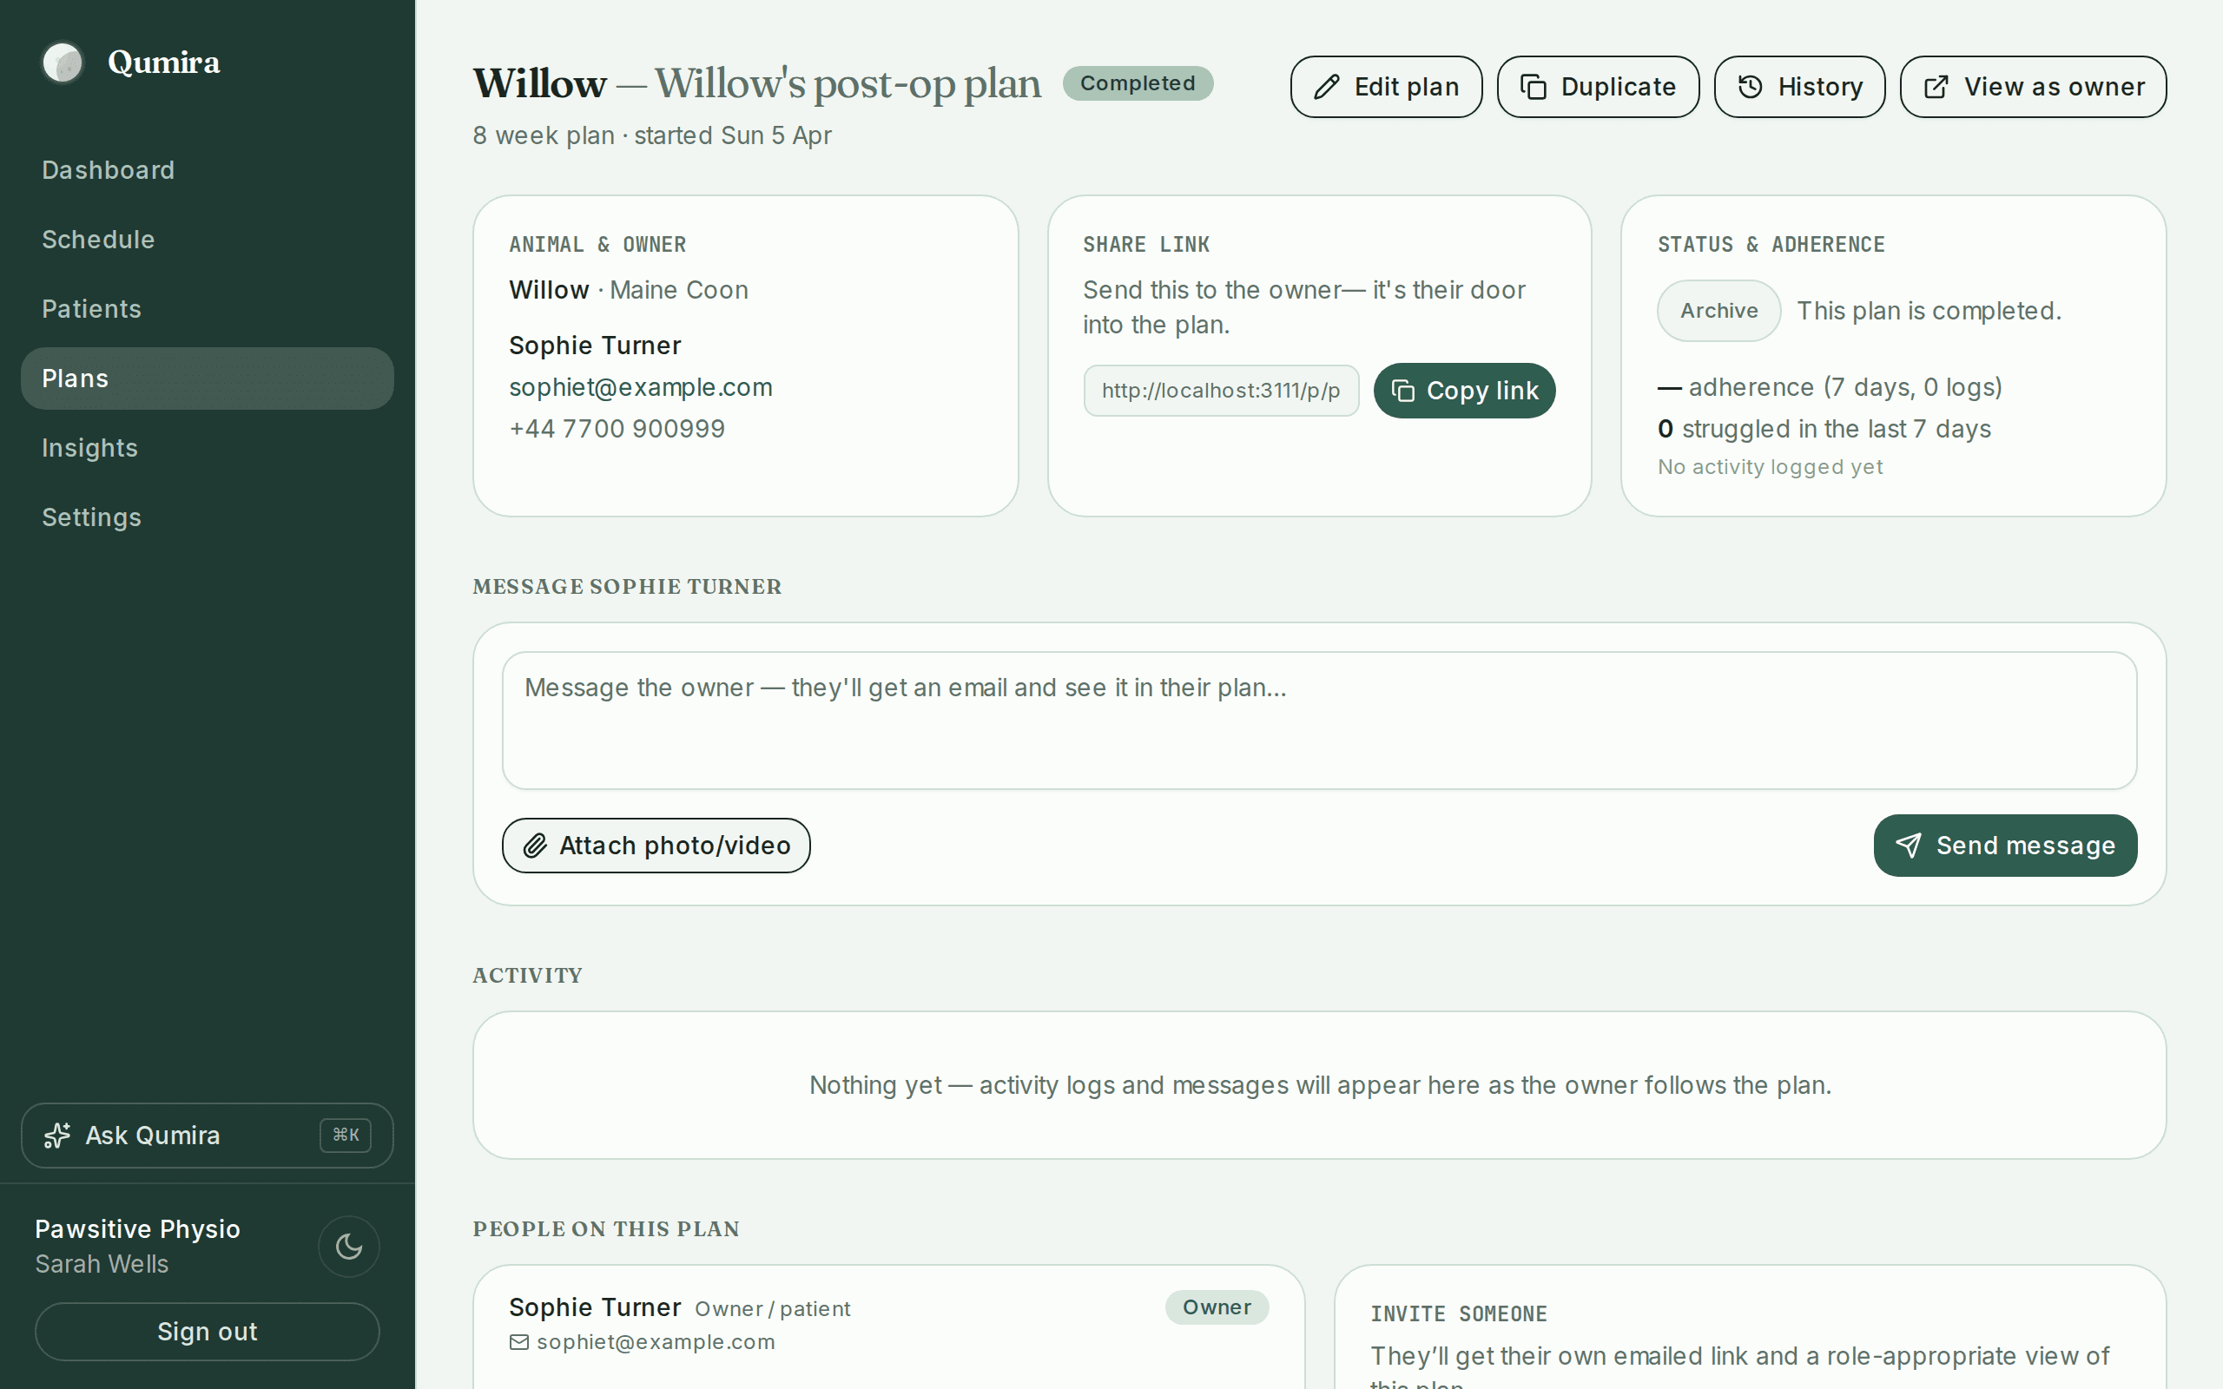Click the Completed status badge
The width and height of the screenshot is (2223, 1389).
coord(1138,83)
